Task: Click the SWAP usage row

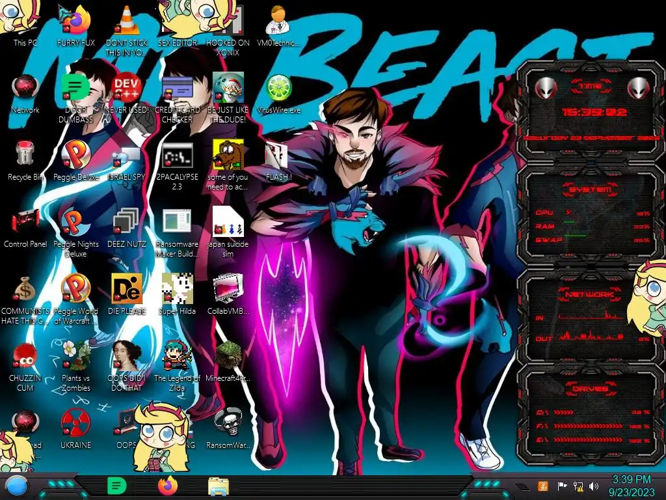Action: click(x=593, y=240)
